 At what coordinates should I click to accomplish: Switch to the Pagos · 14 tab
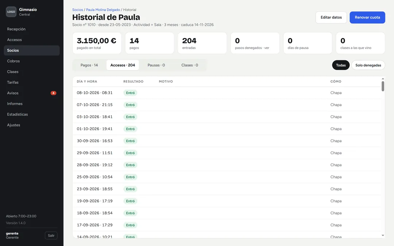point(89,65)
